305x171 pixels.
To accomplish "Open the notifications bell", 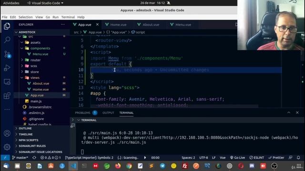I will coord(298,158).
